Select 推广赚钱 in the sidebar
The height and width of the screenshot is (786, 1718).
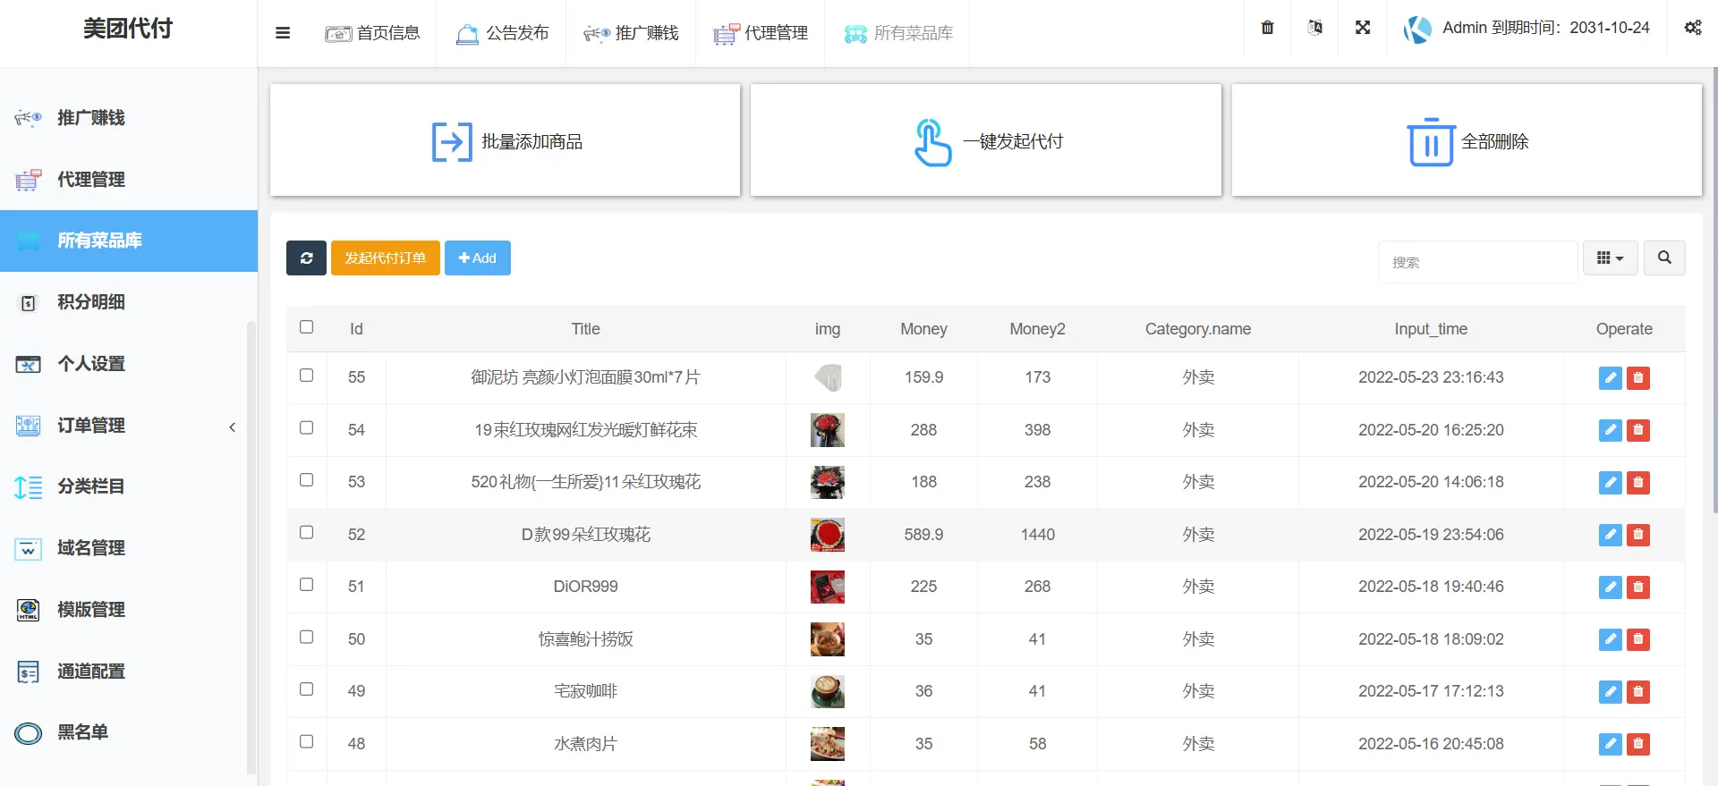pyautogui.click(x=129, y=118)
